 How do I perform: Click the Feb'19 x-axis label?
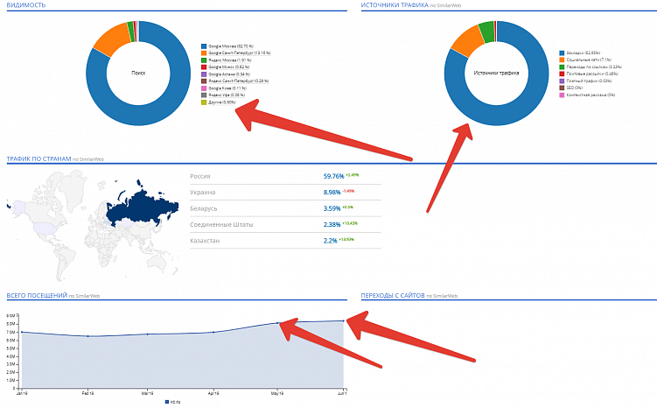87,394
